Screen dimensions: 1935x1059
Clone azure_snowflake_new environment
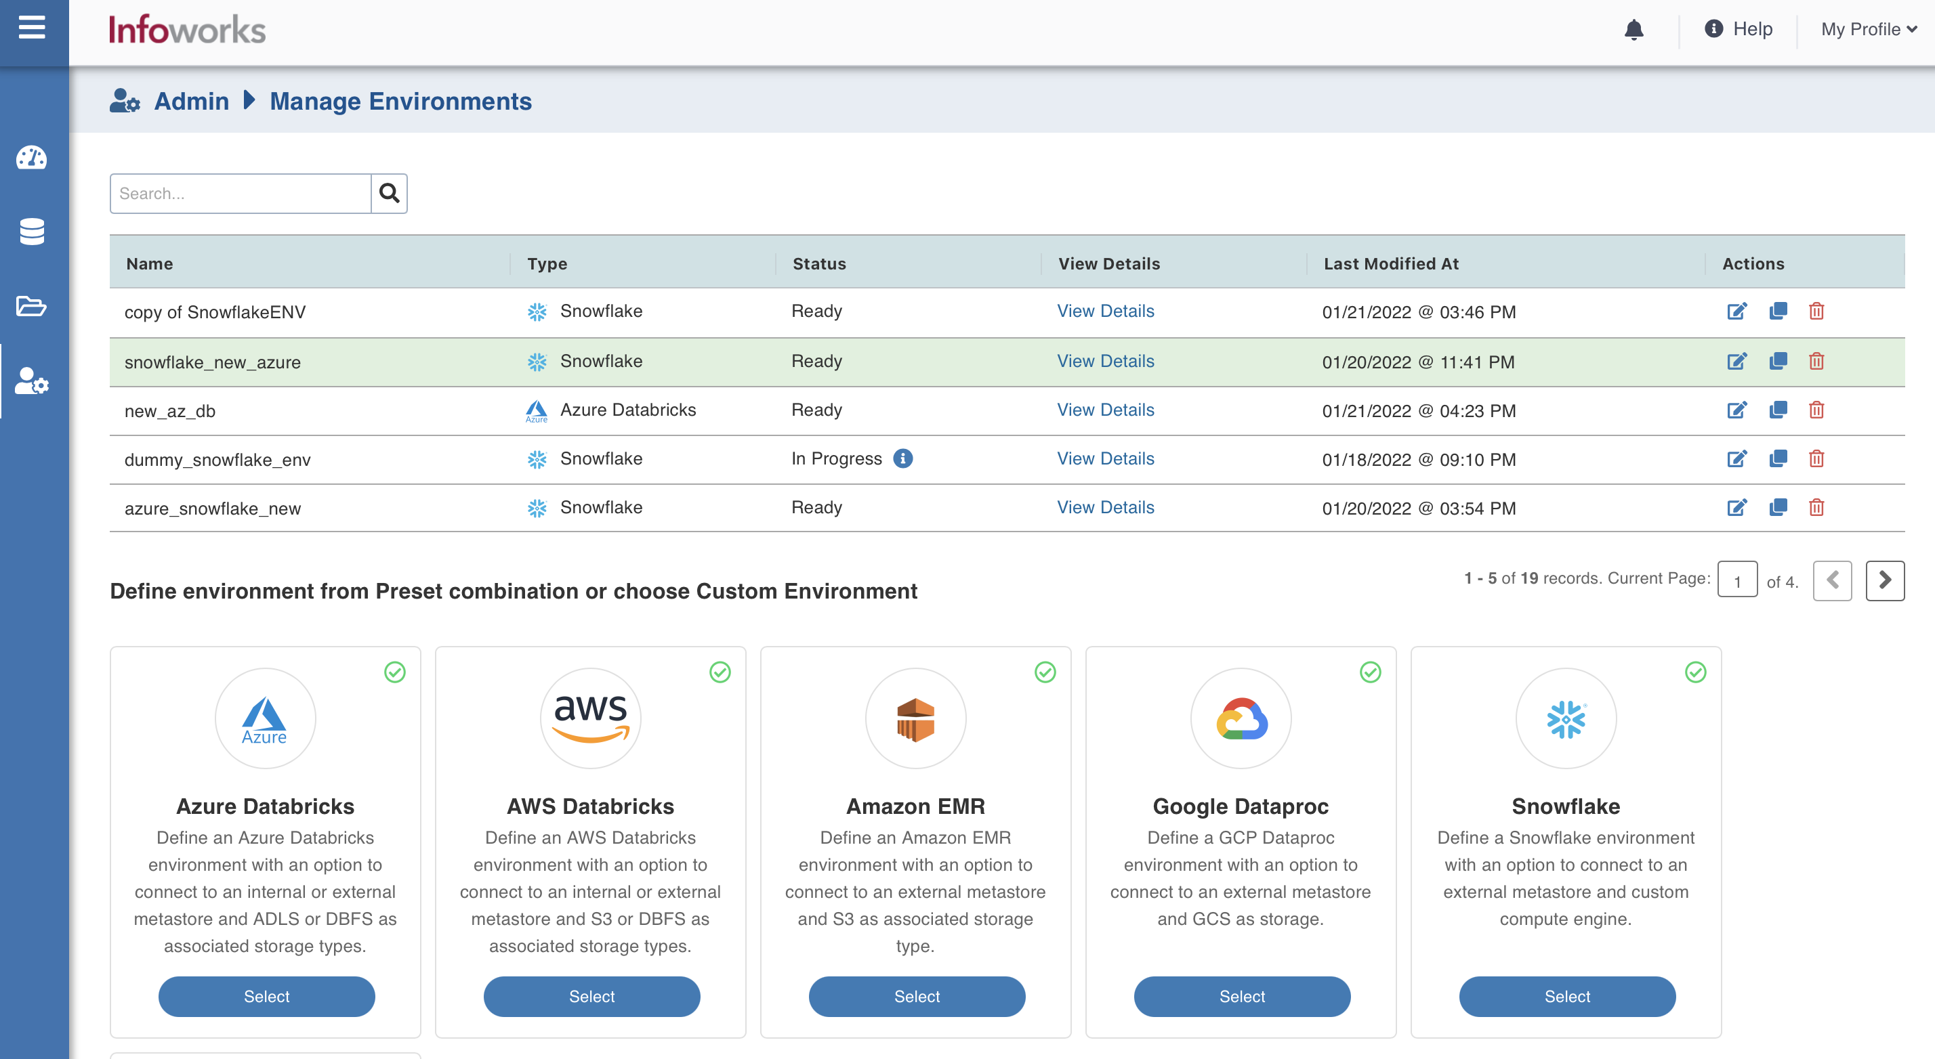(x=1778, y=507)
